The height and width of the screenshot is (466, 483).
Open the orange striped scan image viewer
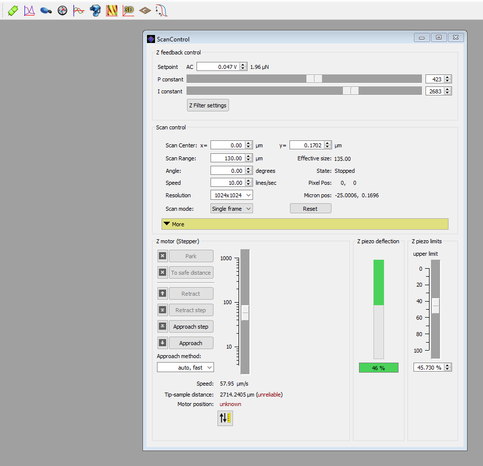click(112, 10)
